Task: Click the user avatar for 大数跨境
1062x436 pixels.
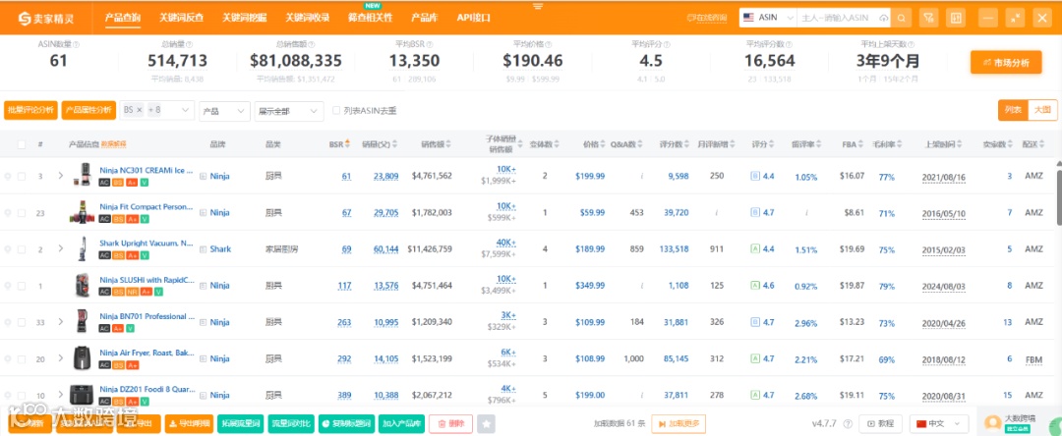Action: pyautogui.click(x=993, y=422)
